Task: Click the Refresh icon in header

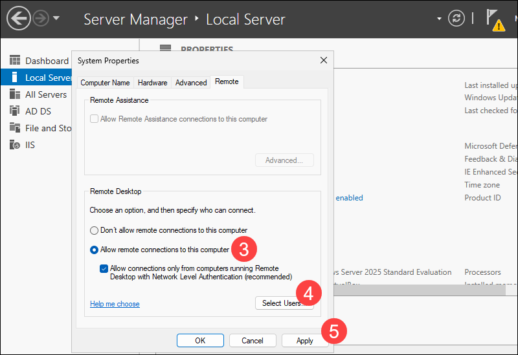Action: (x=456, y=18)
